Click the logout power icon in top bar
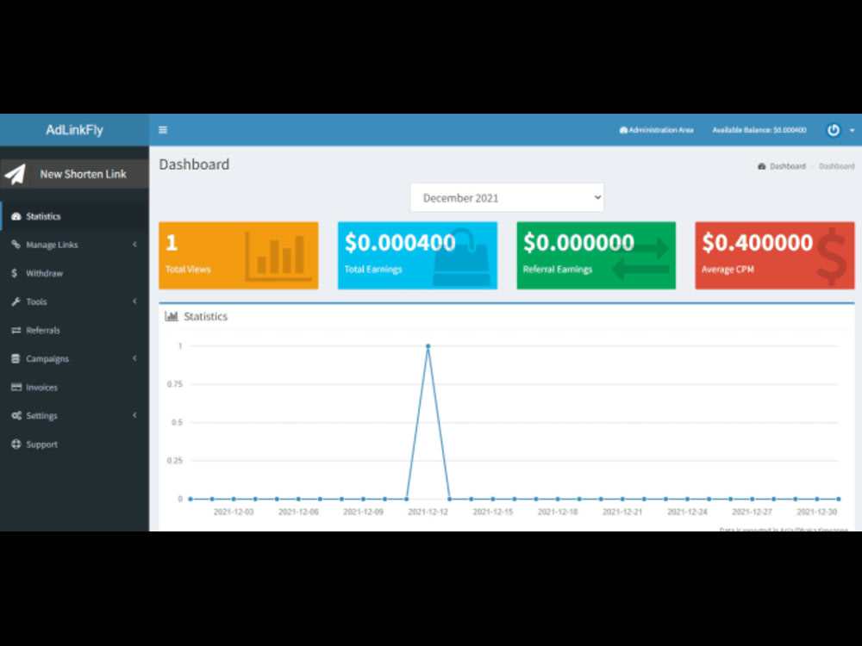 (x=833, y=130)
